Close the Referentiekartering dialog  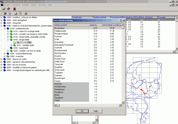pyautogui.click(x=124, y=20)
